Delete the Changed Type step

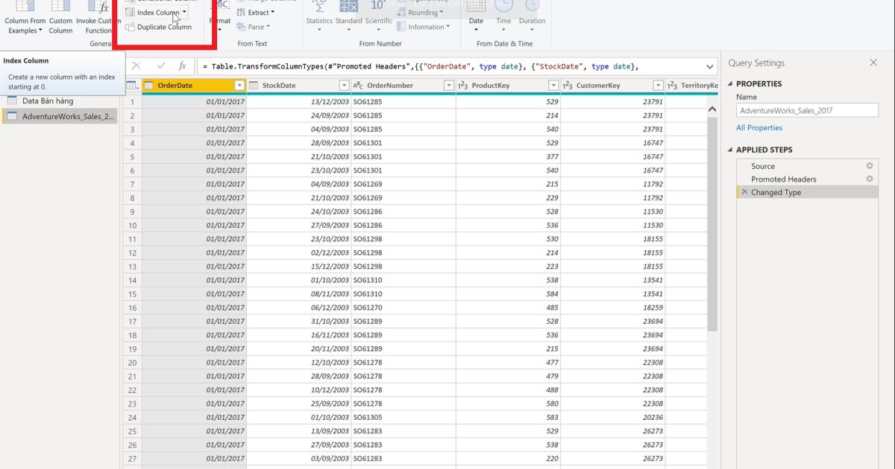[x=744, y=192]
